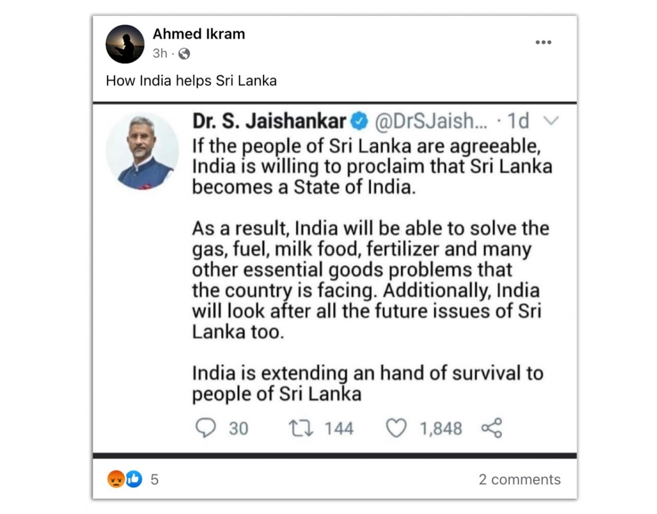Click the "How India helps Sri Lanka" caption
657x514 pixels.
tap(191, 81)
